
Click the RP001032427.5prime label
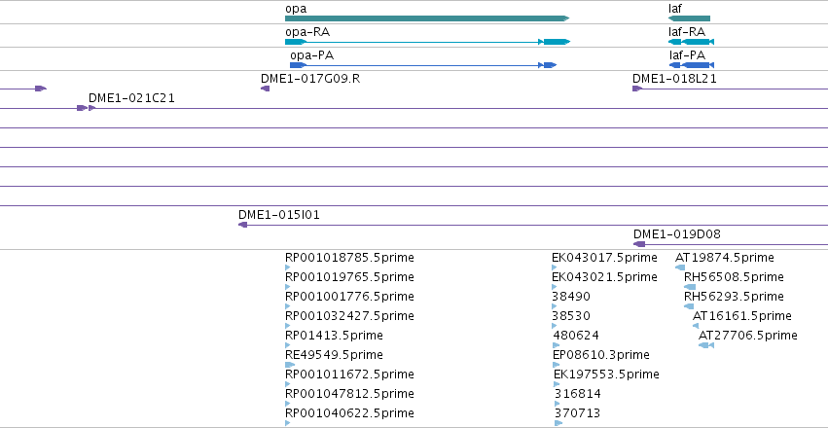(x=349, y=316)
